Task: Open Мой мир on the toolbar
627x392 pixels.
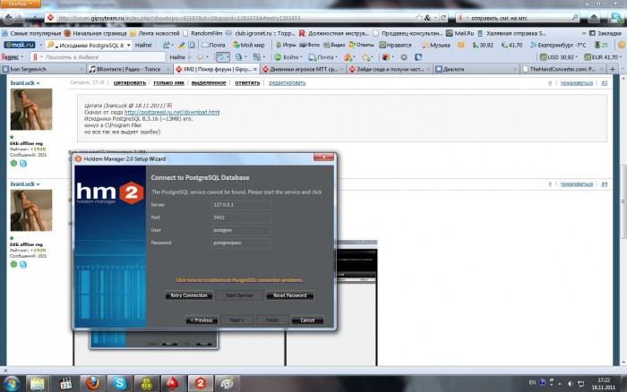Action: pyautogui.click(x=249, y=45)
